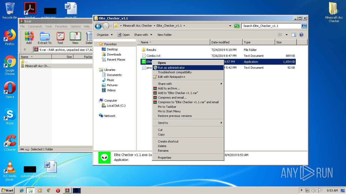Choose Delete from context menu
Image resolution: width=346 pixels, height=194 pixels.
coord(188,146)
